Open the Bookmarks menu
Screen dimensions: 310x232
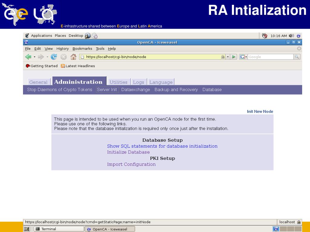[82, 49]
